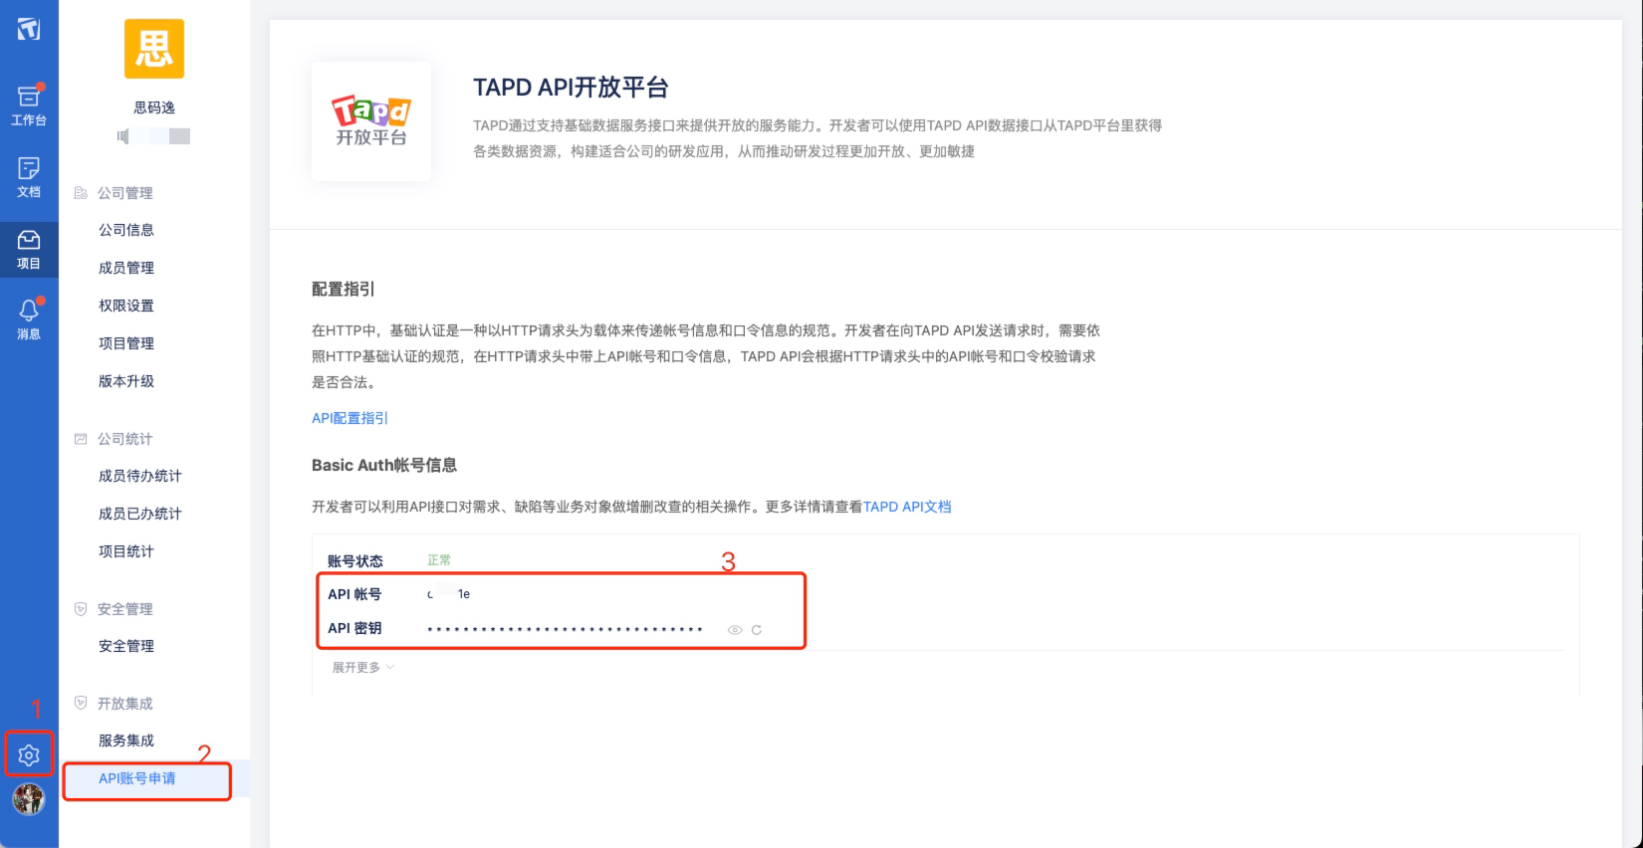Open the 文档 documents icon
Viewport: 1643px width, 848px height.
(29, 177)
